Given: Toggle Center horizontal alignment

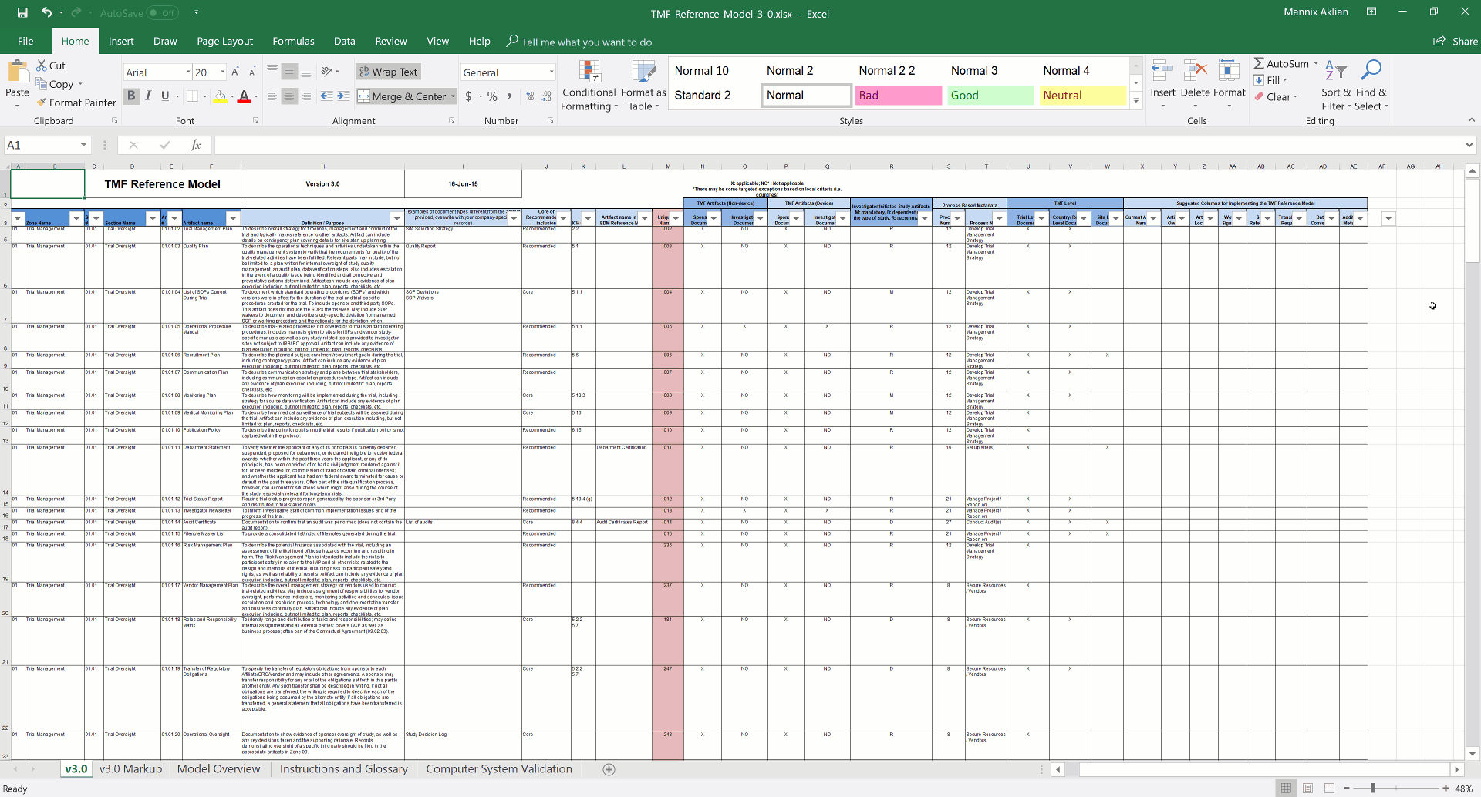Looking at the screenshot, I should tap(289, 96).
